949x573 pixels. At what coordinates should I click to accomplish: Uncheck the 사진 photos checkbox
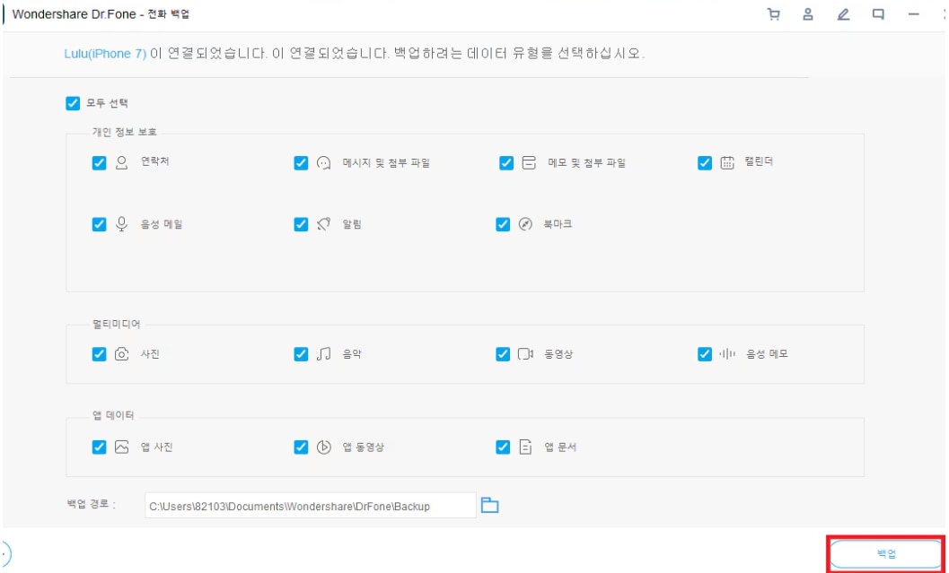[99, 354]
